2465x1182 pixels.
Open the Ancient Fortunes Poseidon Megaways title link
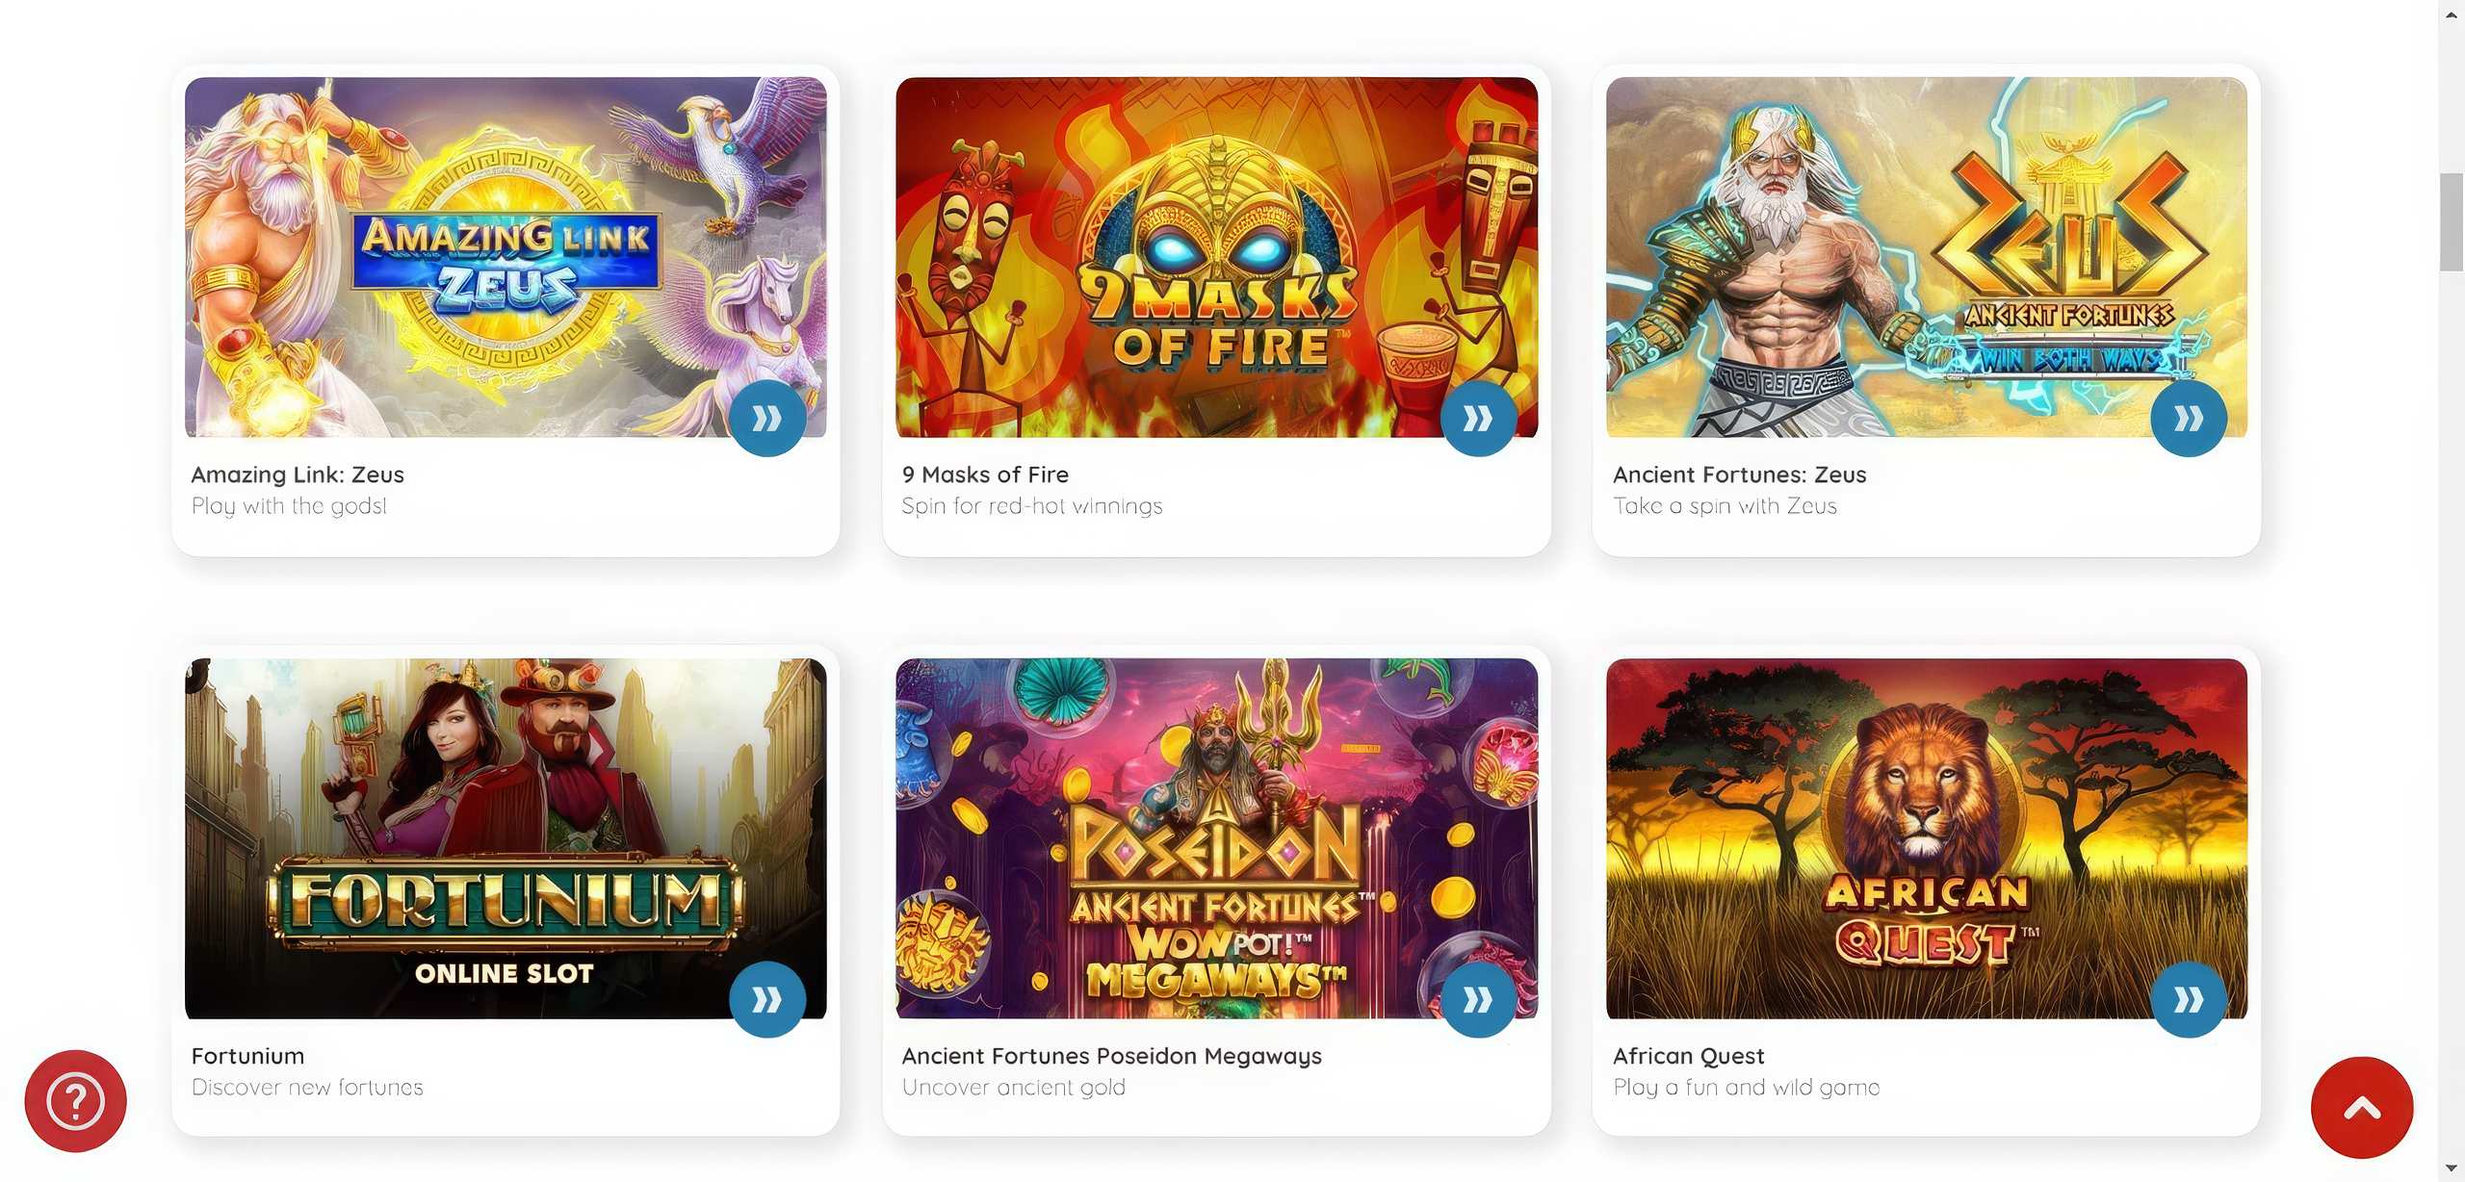[1112, 1056]
